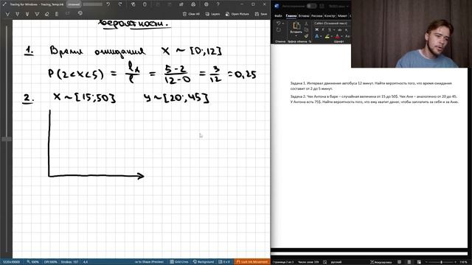Click the Cut scissors icon in Word

(307, 24)
